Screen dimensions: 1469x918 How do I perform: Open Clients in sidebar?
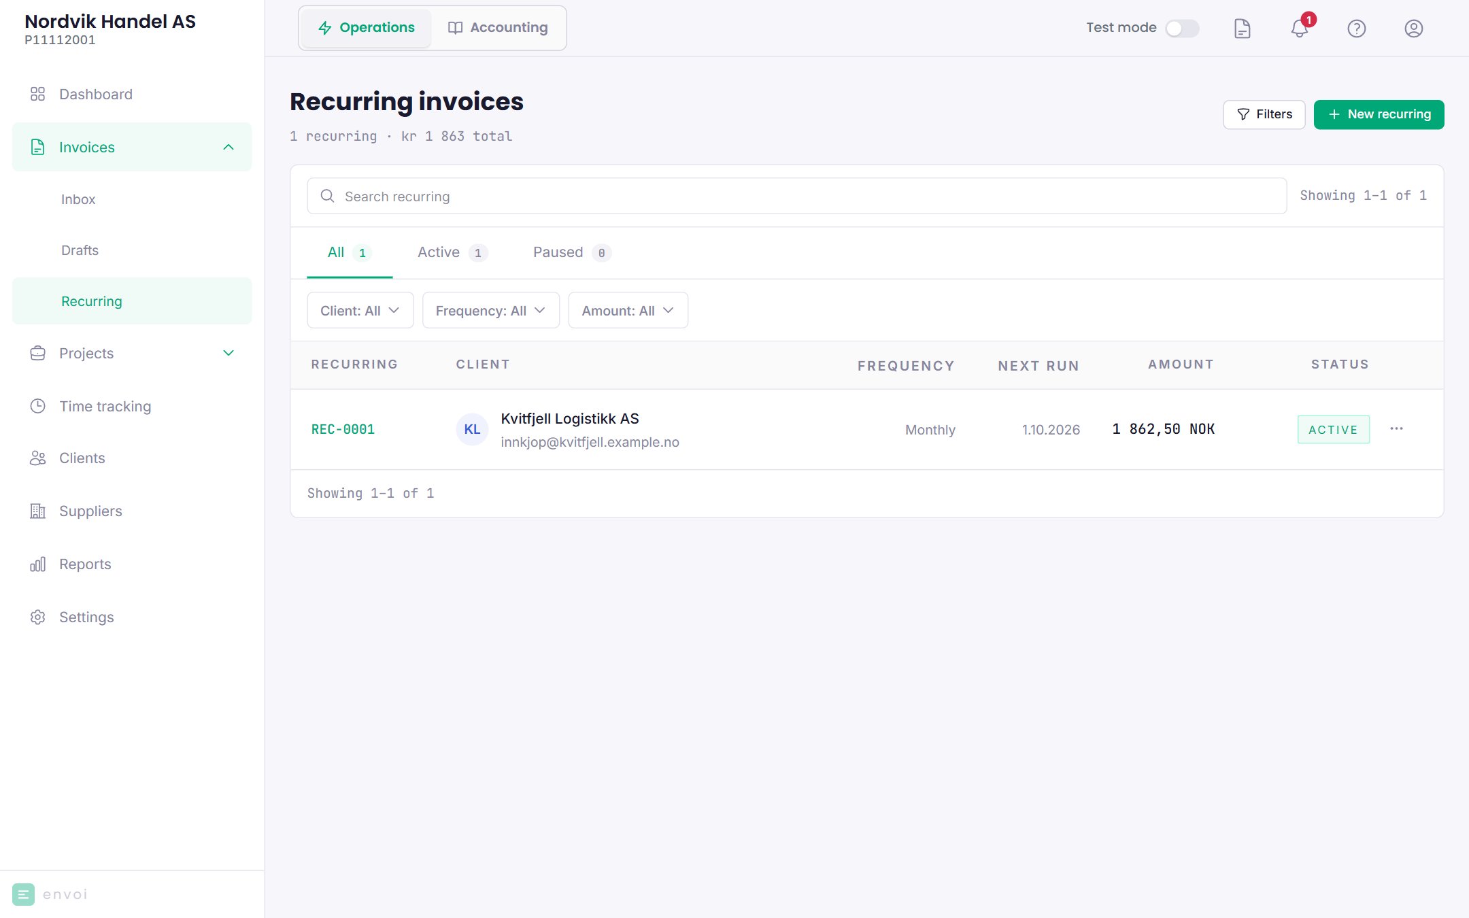[x=132, y=458]
